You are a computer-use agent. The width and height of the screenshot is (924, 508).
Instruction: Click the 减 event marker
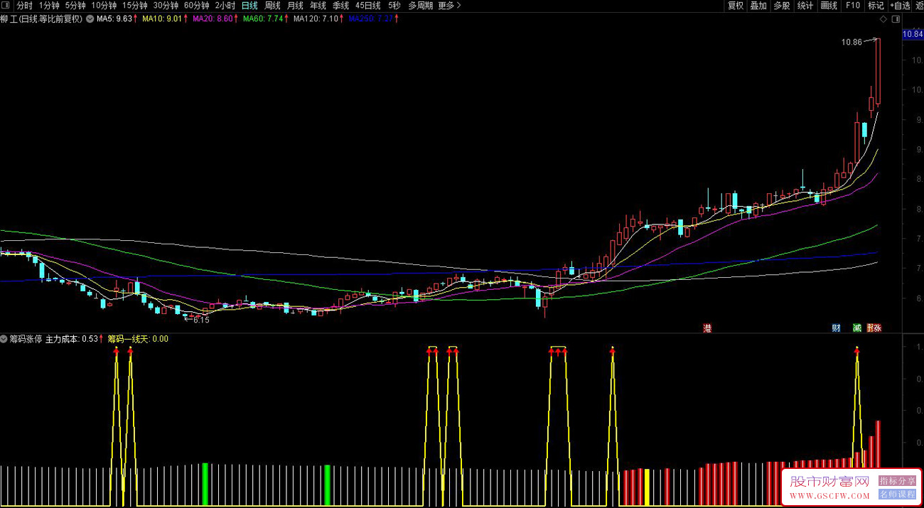pyautogui.click(x=857, y=328)
